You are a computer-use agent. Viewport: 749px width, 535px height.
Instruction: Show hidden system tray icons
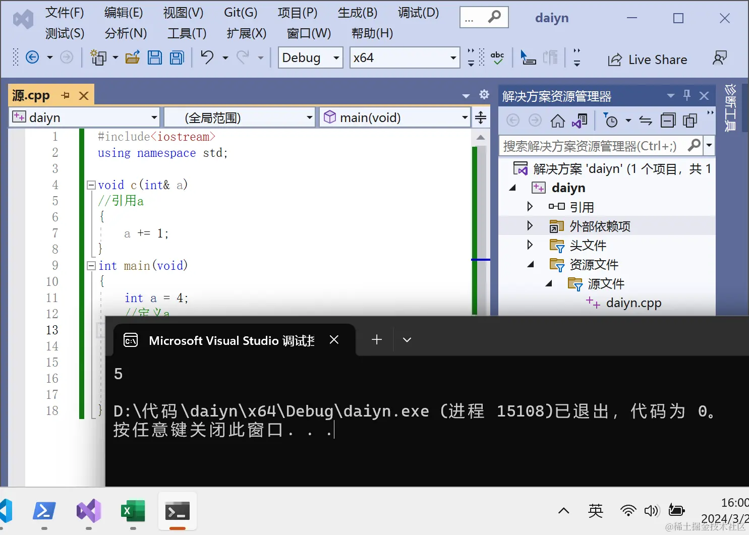[x=564, y=511]
